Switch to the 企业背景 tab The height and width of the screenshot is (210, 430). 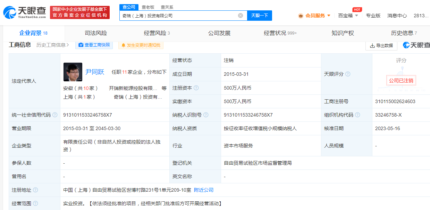tap(33, 33)
